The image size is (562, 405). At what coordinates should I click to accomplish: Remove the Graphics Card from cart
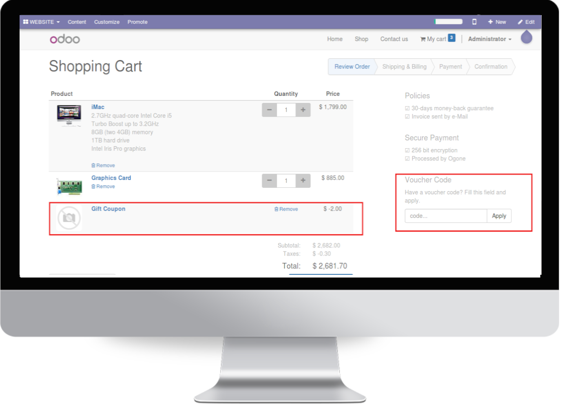pyautogui.click(x=103, y=187)
